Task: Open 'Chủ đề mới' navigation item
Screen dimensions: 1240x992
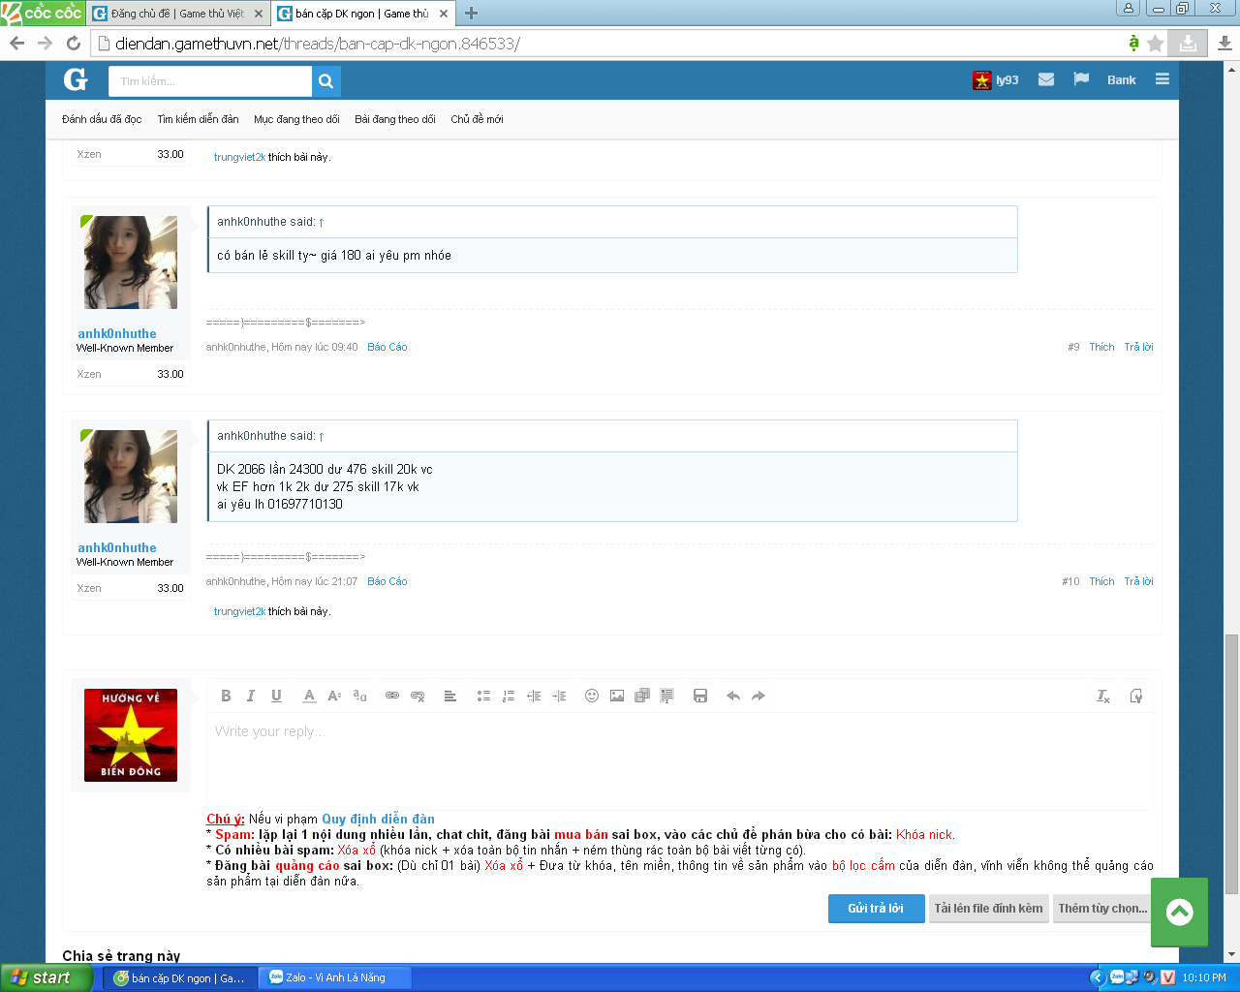Action: (477, 119)
